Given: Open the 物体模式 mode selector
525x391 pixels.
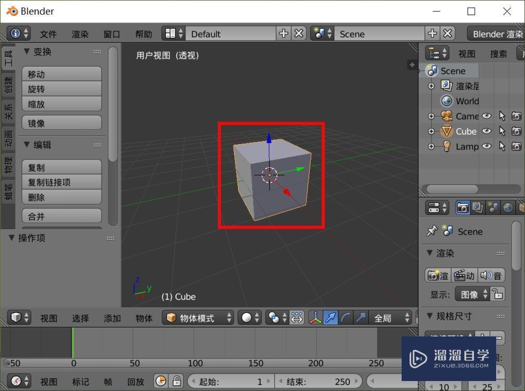Looking at the screenshot, I should pyautogui.click(x=197, y=318).
